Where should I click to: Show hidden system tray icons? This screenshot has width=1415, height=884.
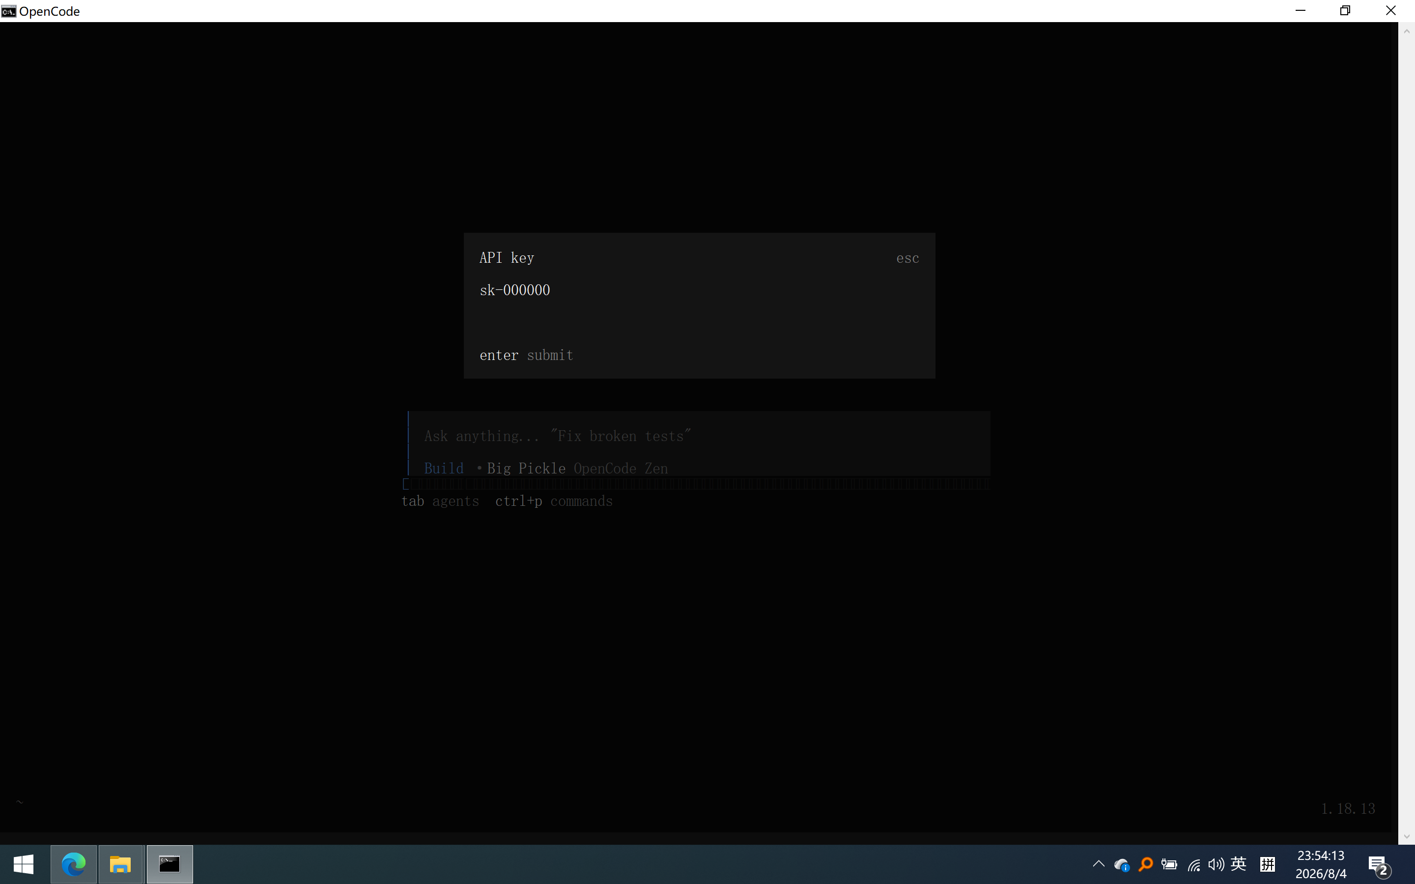click(1098, 864)
